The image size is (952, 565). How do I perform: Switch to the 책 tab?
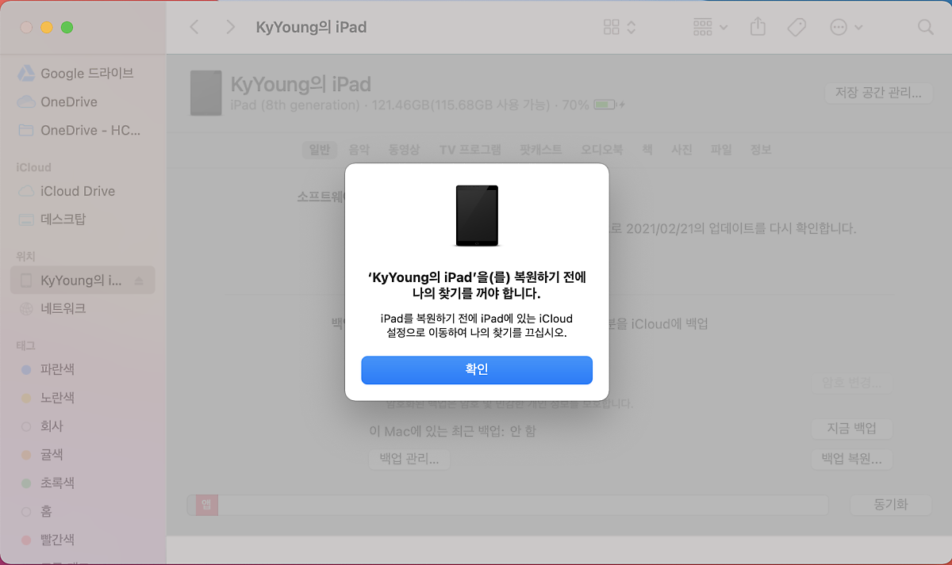pyautogui.click(x=647, y=150)
